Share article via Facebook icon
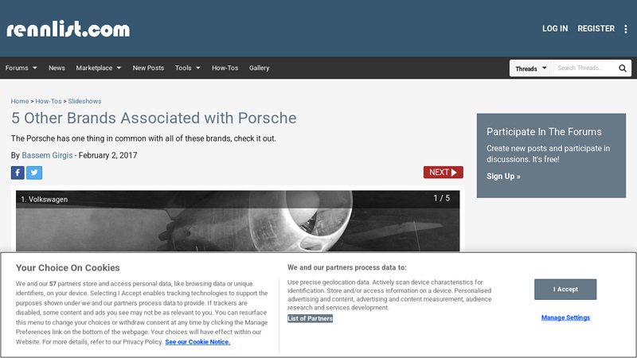The image size is (637, 358). coord(18,173)
